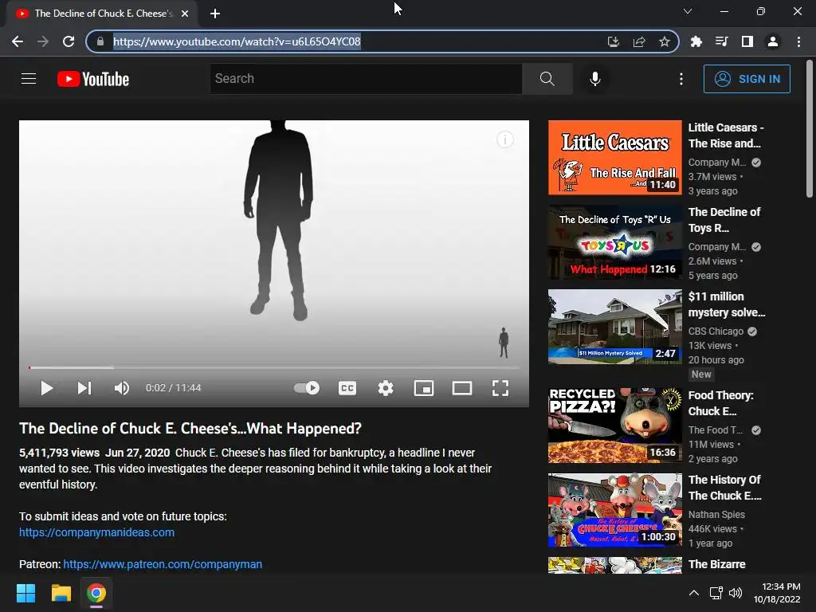Open video settings gear
816x612 pixels.
coord(386,388)
